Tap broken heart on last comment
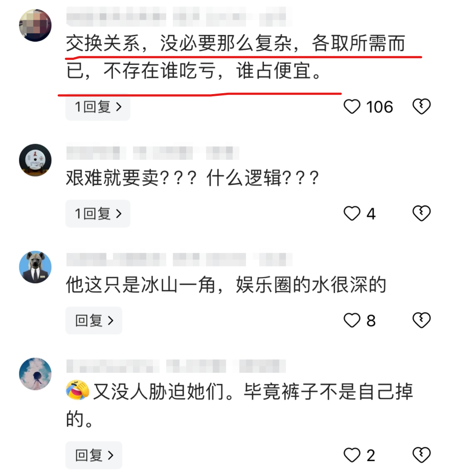449x474 pixels. click(421, 455)
